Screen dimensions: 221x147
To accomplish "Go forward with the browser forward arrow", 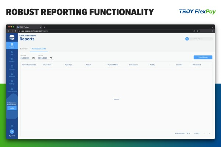I will coord(12,31).
